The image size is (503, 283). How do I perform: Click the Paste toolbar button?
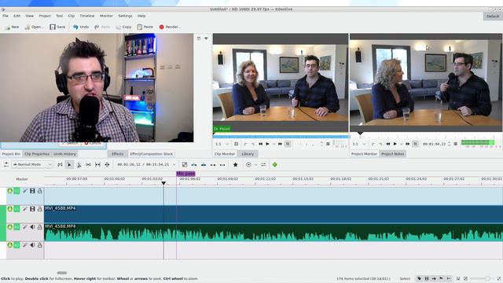(145, 27)
